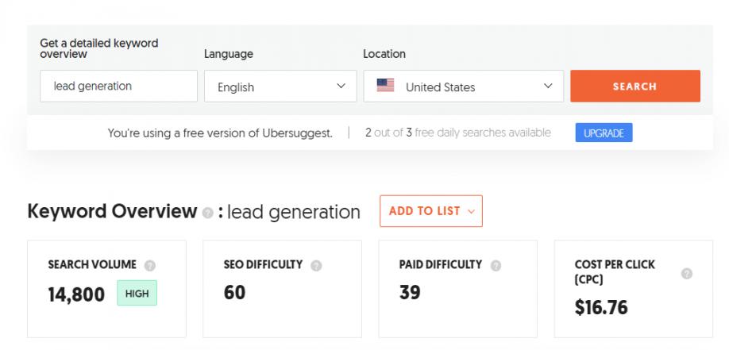Click the United States flag icon
Screen dimensions: 729x350
tap(386, 87)
